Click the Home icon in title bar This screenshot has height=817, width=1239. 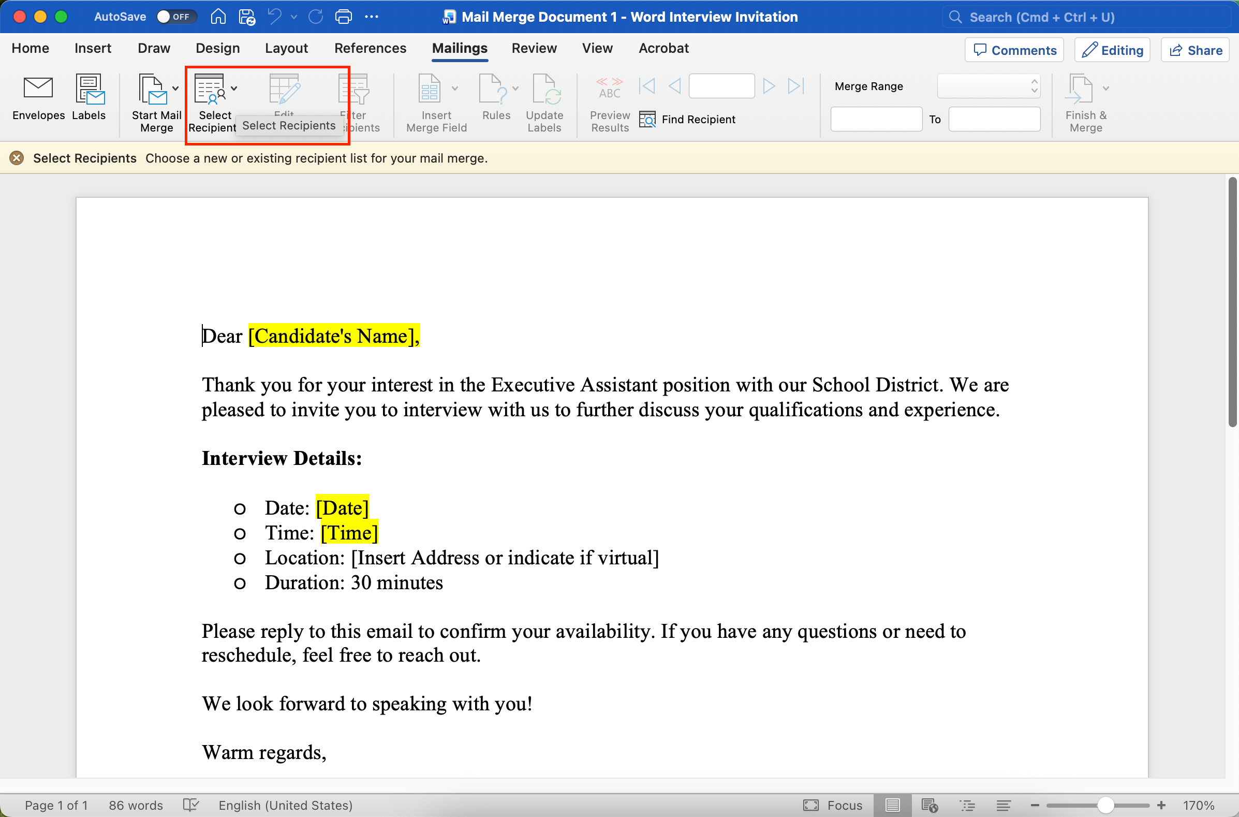tap(218, 17)
